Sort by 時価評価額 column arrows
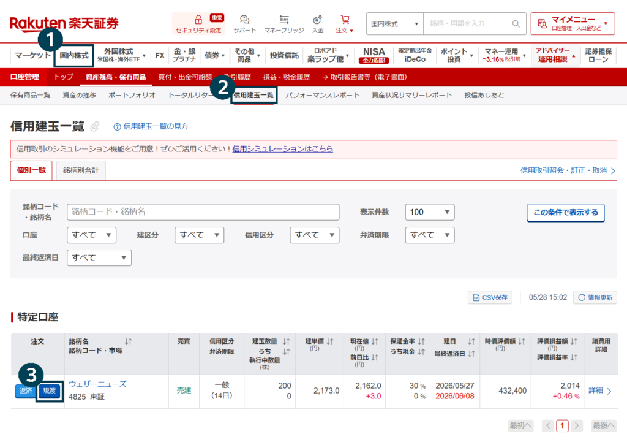 coord(522,341)
